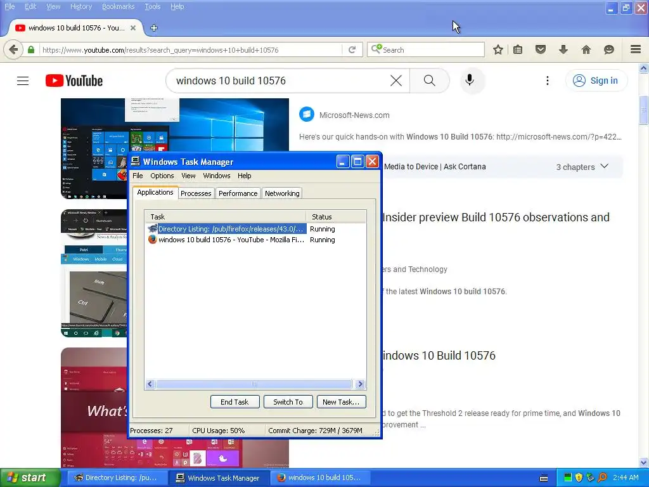Switch to the Networking tab
Image resolution: width=649 pixels, height=487 pixels.
point(282,193)
